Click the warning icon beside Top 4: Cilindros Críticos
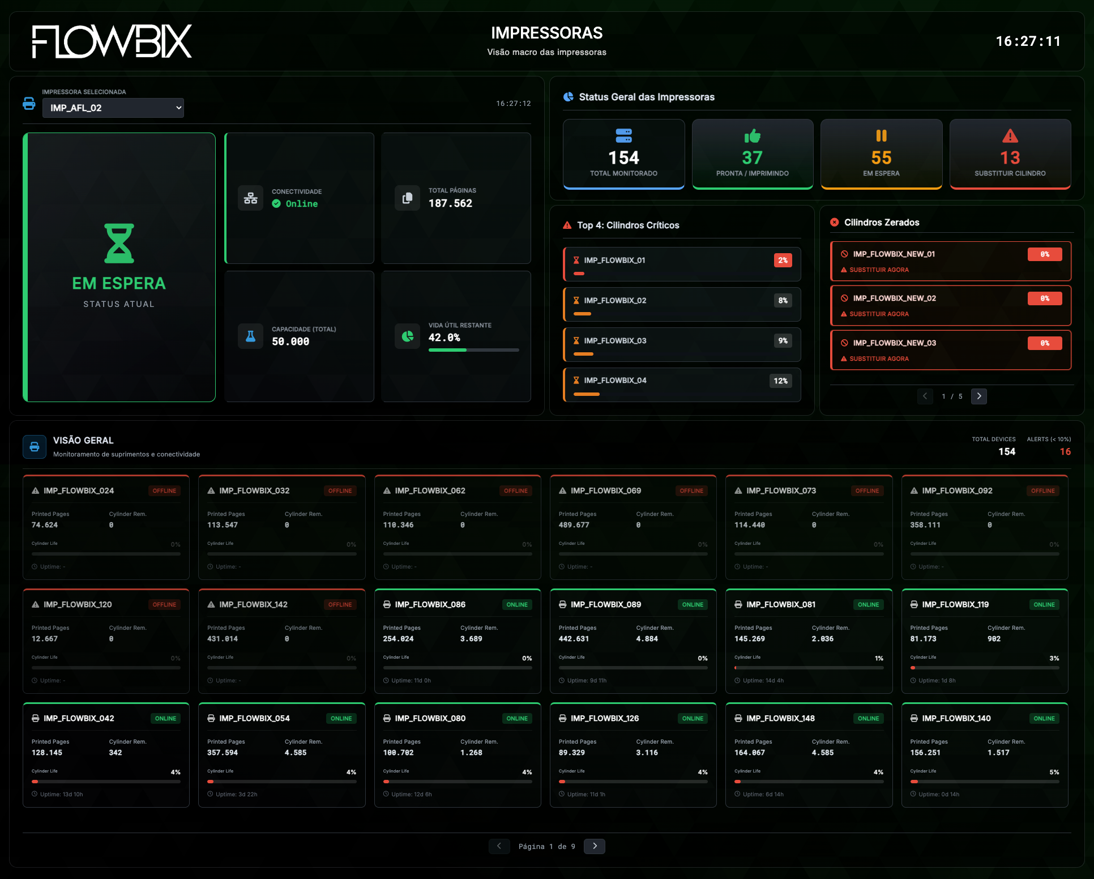The width and height of the screenshot is (1094, 879). click(567, 225)
